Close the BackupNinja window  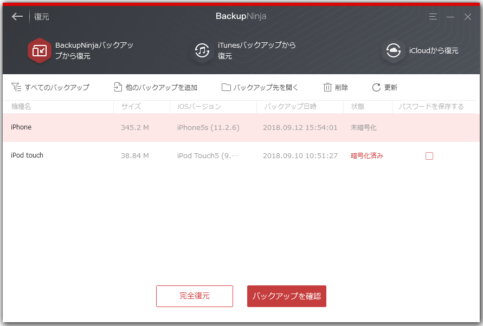(468, 17)
